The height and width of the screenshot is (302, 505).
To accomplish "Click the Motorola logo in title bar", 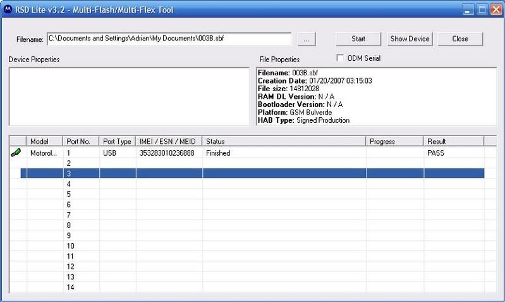I will tap(8, 9).
